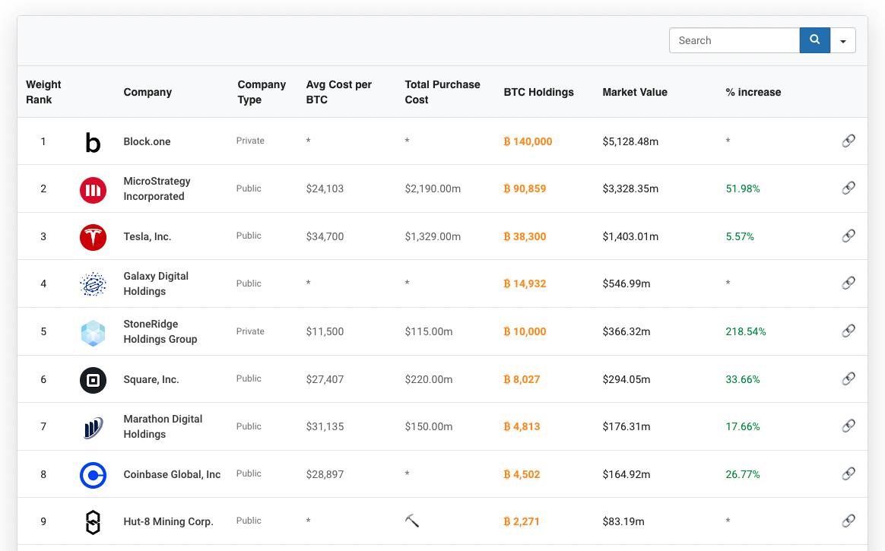Sort by the Market Value column header
The width and height of the screenshot is (885, 551).
click(x=635, y=92)
